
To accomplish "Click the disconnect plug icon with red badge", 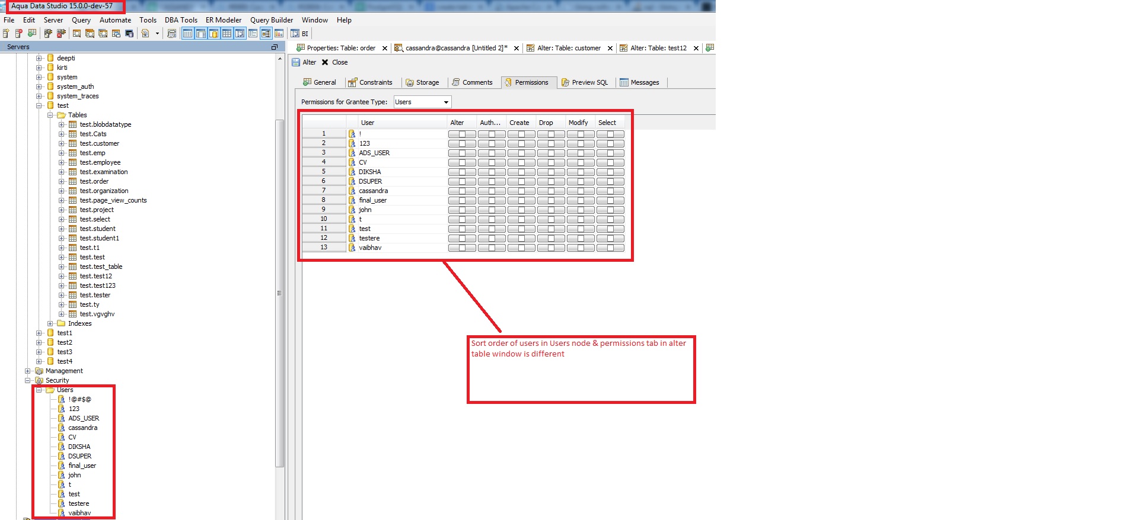I will [x=61, y=34].
